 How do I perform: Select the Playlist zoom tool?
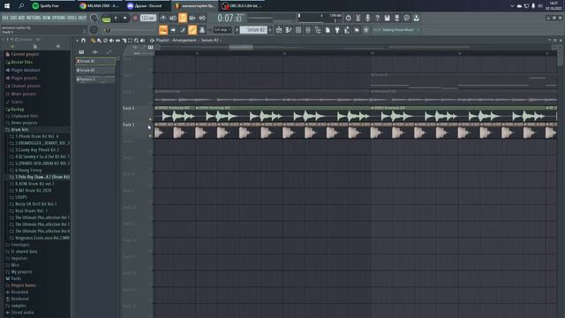coord(136,41)
